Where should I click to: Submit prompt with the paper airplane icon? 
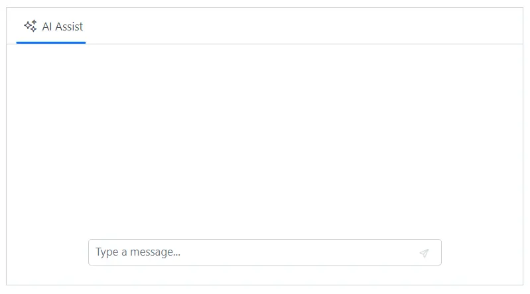click(x=425, y=253)
